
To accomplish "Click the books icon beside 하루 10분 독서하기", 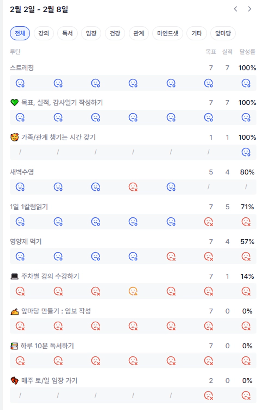I will pyautogui.click(x=14, y=346).
